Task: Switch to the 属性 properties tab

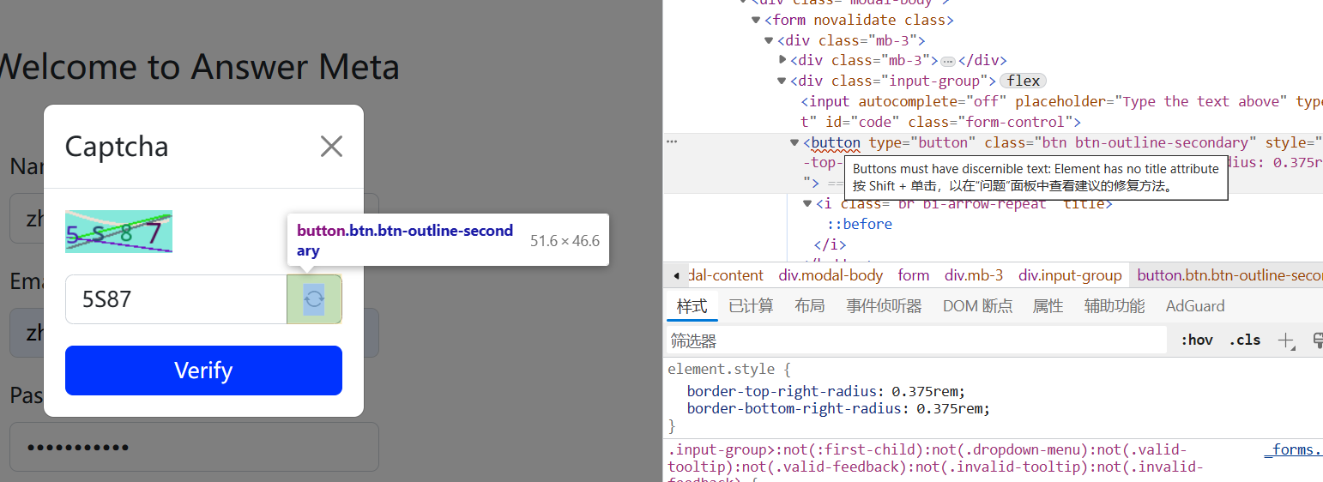Action: (1048, 306)
